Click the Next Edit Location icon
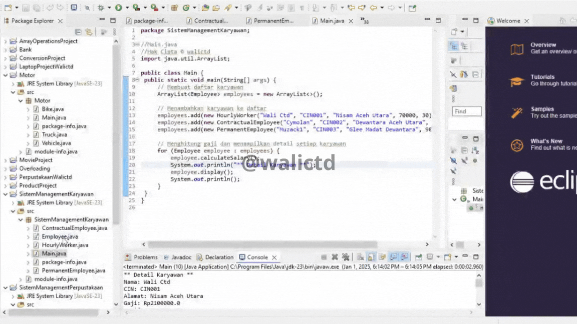Image resolution: width=577 pixels, height=324 pixels. (x=362, y=7)
